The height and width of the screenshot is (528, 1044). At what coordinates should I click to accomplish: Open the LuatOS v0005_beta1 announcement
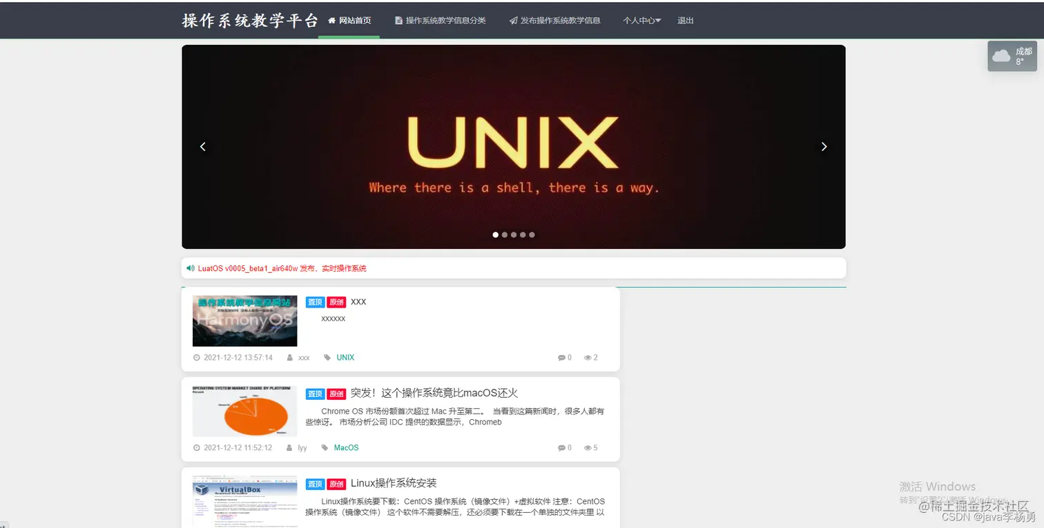click(282, 268)
